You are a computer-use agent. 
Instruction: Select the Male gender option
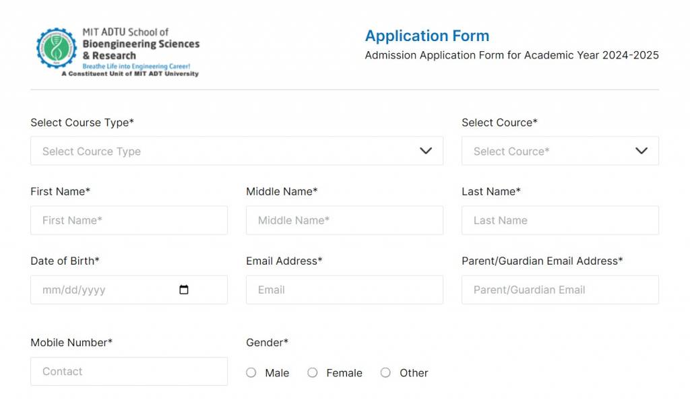(251, 372)
